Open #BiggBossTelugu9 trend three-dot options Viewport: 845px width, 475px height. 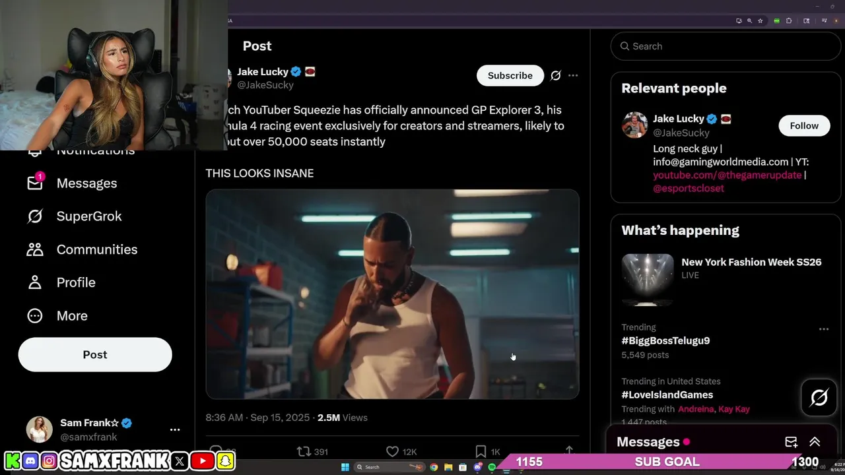point(824,329)
